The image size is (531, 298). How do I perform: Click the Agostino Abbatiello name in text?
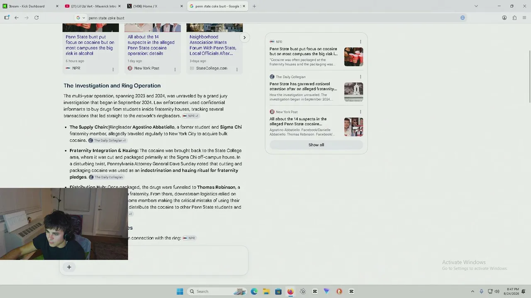click(153, 127)
